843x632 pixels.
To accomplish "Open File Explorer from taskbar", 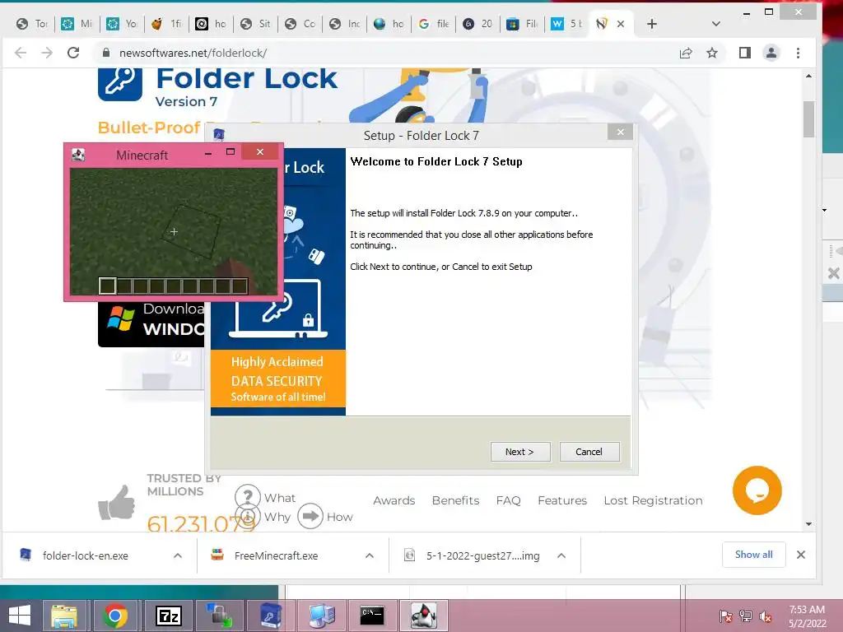I will pos(64,616).
